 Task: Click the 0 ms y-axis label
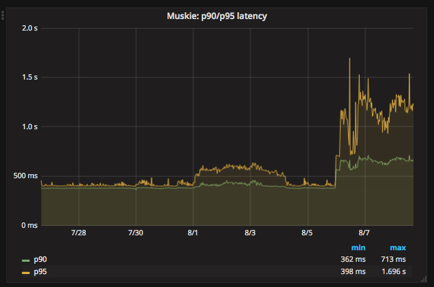click(29, 225)
